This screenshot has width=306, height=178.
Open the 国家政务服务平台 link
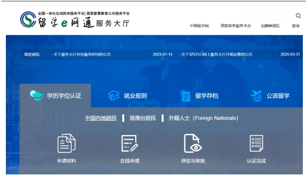point(236,26)
